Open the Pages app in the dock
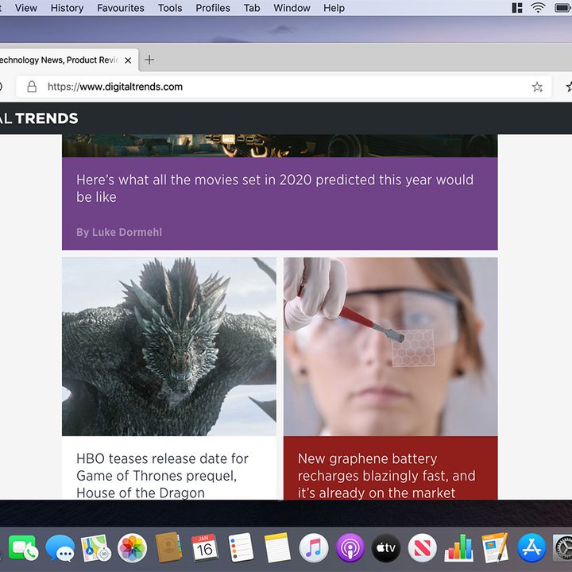 click(x=495, y=548)
